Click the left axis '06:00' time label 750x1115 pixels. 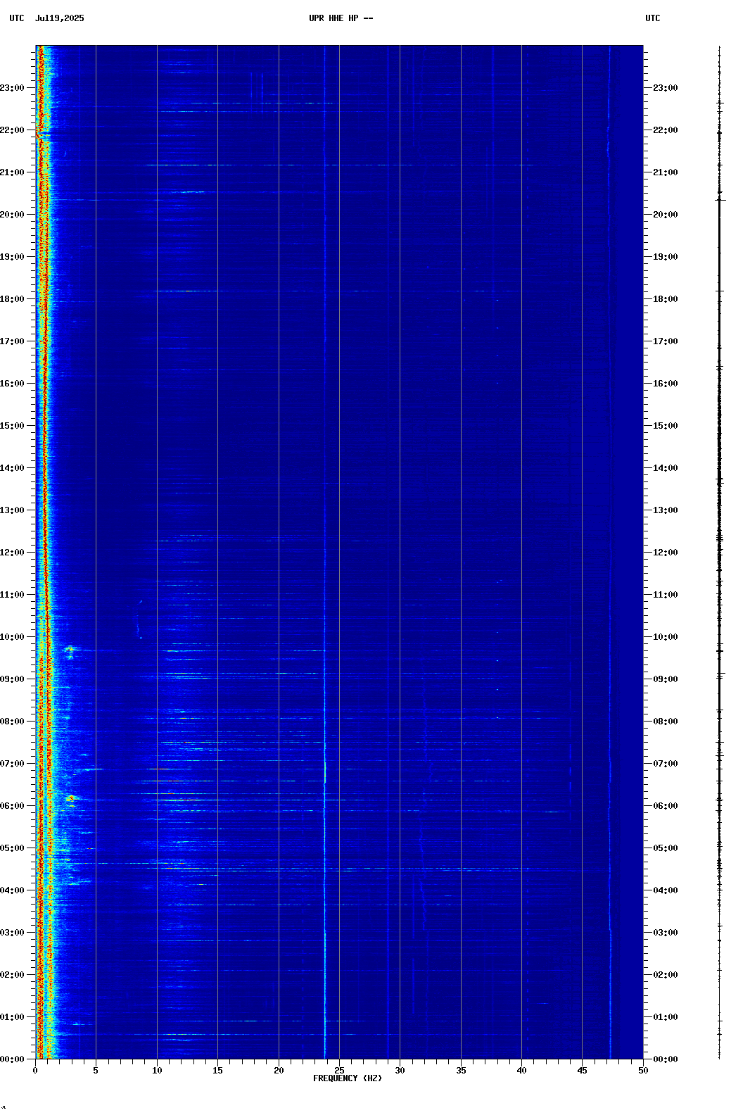tap(12, 806)
